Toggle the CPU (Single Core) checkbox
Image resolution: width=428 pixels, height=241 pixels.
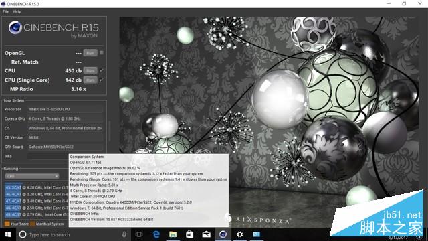pos(102,80)
